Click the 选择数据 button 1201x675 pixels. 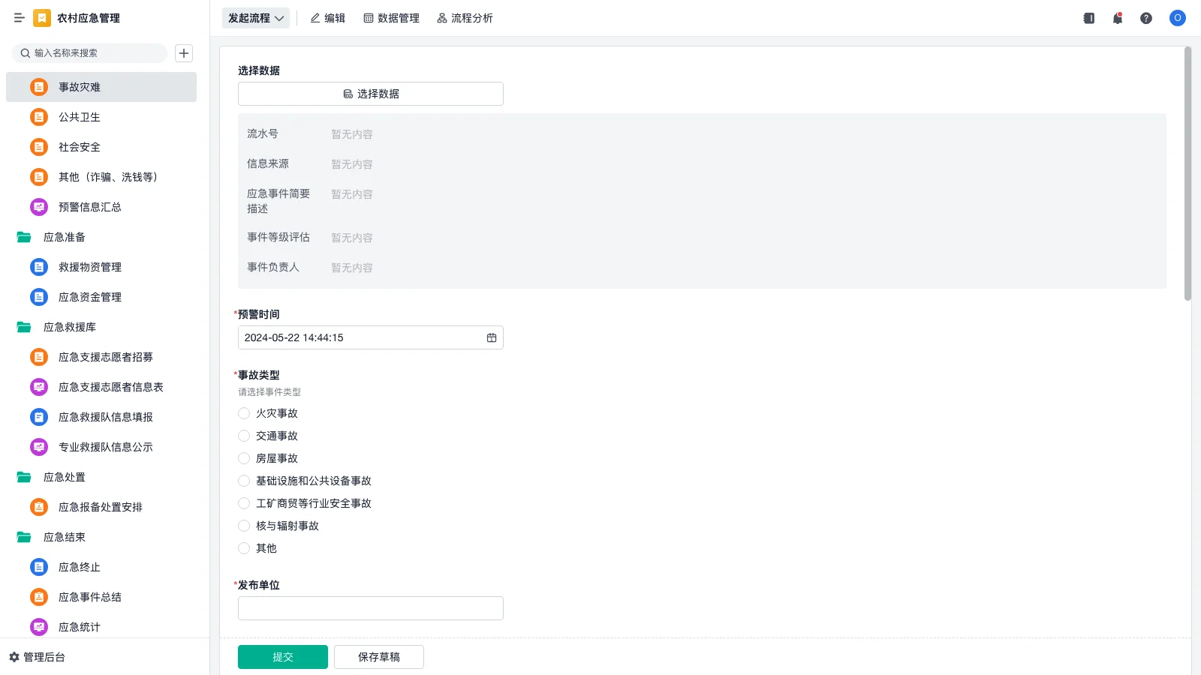371,94
